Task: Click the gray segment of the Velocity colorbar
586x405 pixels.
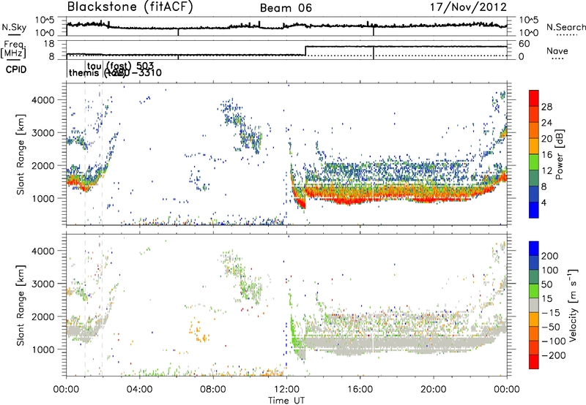Action: (534, 306)
